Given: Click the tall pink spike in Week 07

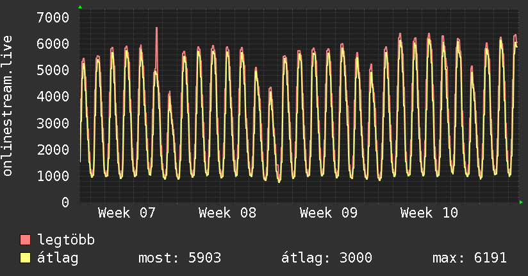Looking at the screenshot, I should pos(156,47).
